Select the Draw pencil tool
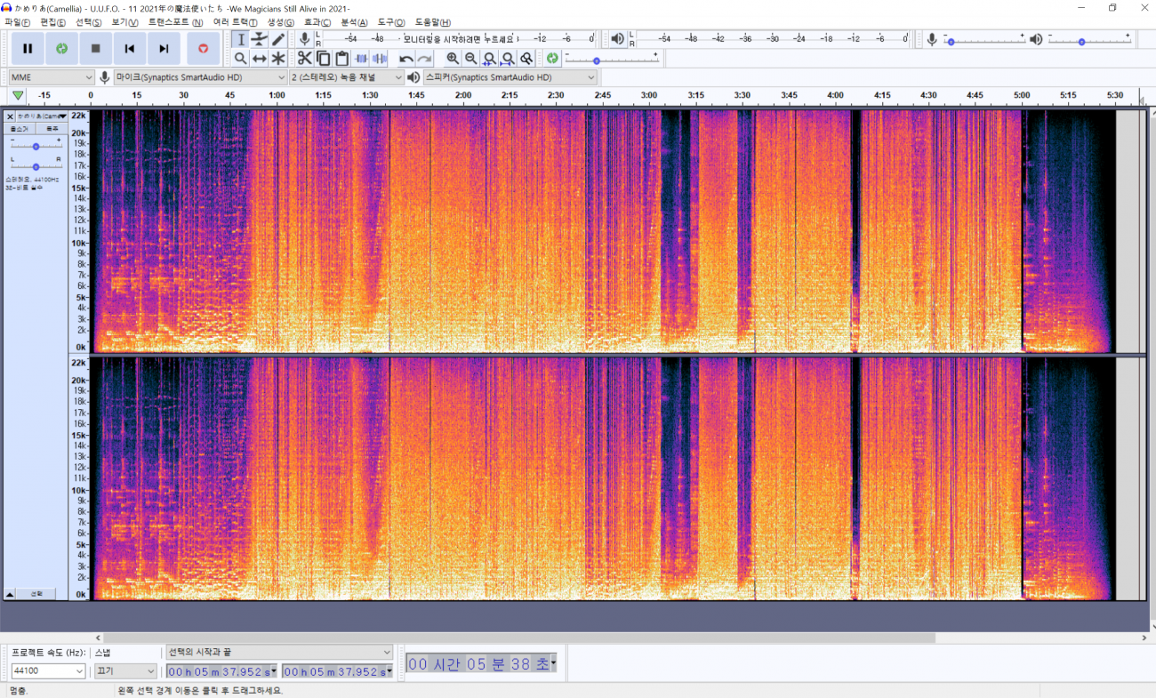 click(278, 39)
